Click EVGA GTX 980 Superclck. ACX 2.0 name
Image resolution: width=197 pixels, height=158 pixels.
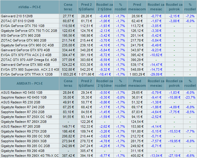click(30, 69)
